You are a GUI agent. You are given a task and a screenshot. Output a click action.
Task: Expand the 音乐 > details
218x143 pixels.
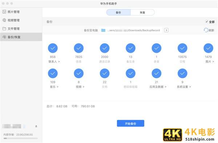click(x=54, y=87)
